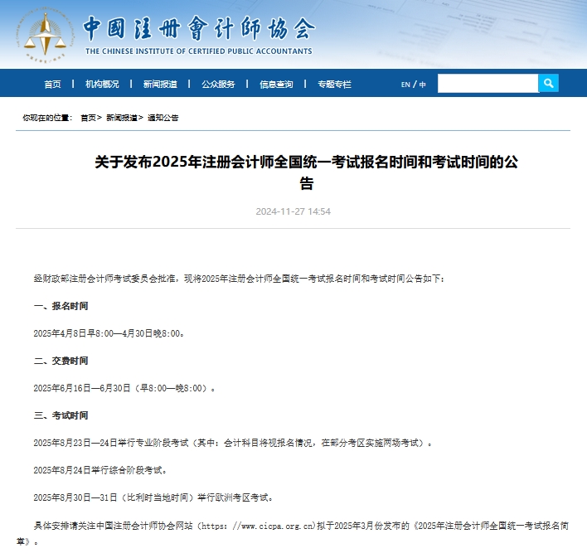Image resolution: width=587 pixels, height=558 pixels.
Task: Click the 中国注册会计师协会 calligraphy header title
Action: [199, 29]
